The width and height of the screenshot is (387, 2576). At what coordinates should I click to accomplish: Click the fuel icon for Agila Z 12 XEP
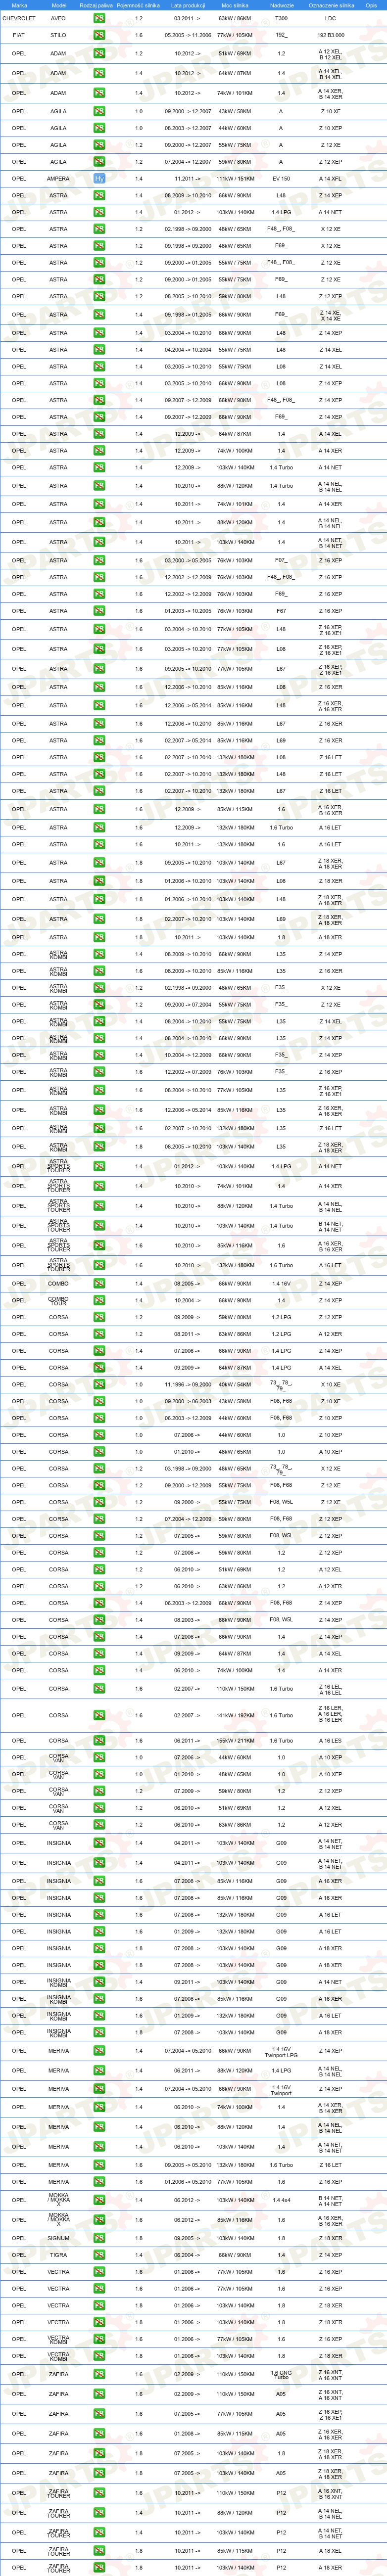[x=99, y=162]
